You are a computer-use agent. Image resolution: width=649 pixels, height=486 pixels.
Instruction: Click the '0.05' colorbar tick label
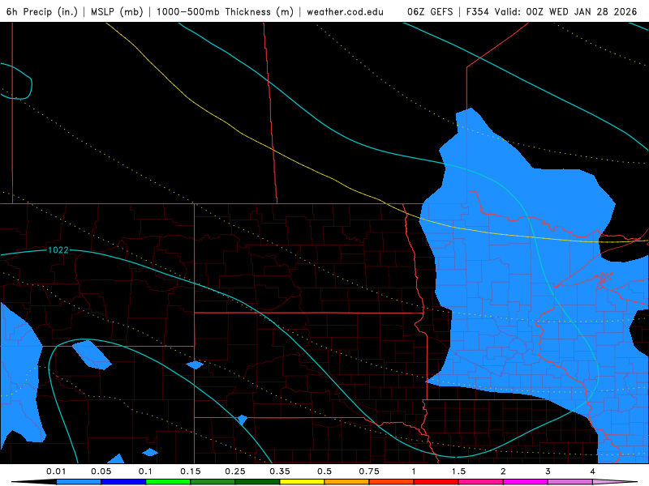101,471
